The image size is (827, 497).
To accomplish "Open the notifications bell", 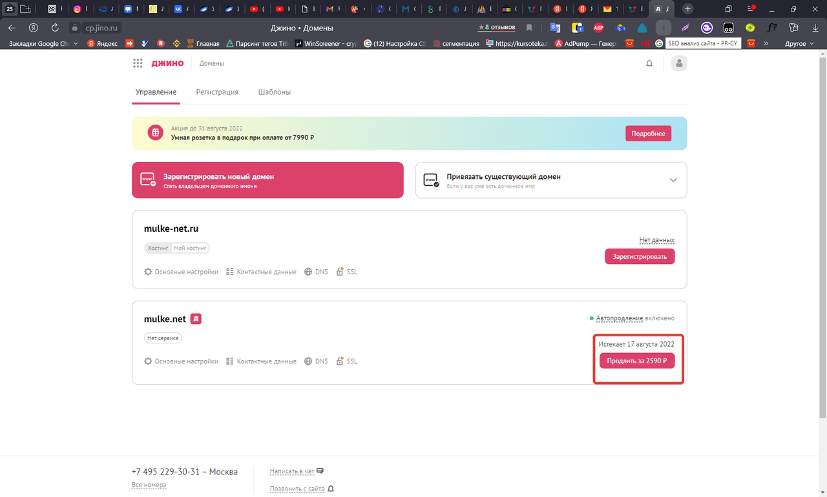I will pyautogui.click(x=649, y=63).
